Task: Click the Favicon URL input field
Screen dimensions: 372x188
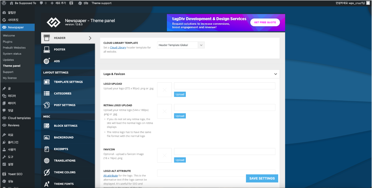Action: pos(225,152)
